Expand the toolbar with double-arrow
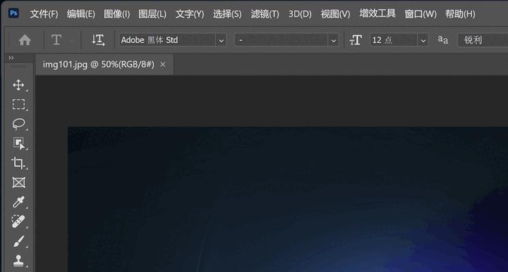This screenshot has width=508, height=272. (x=12, y=58)
